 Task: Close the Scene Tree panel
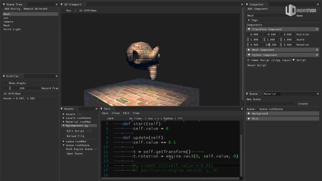(x=57, y=5)
